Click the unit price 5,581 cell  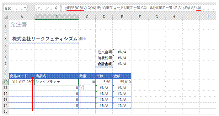pyautogui.click(x=104, y=82)
